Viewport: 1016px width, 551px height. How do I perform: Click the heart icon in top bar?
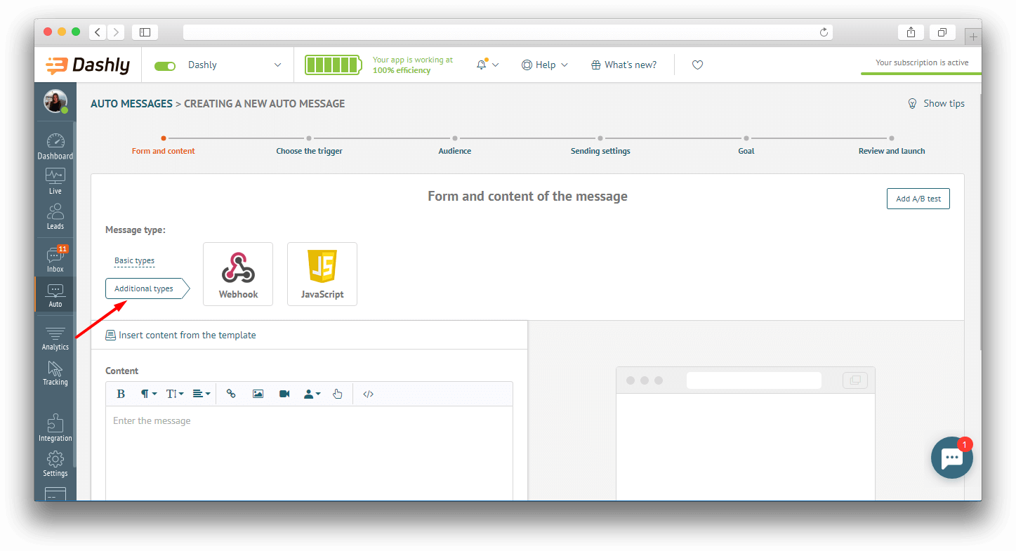(697, 65)
